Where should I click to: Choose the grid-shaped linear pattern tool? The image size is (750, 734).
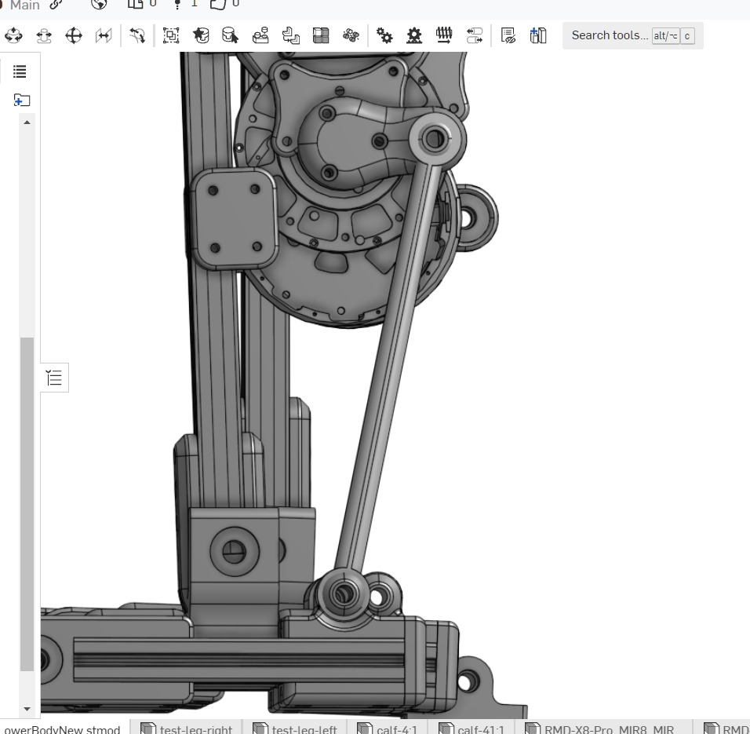pos(321,35)
